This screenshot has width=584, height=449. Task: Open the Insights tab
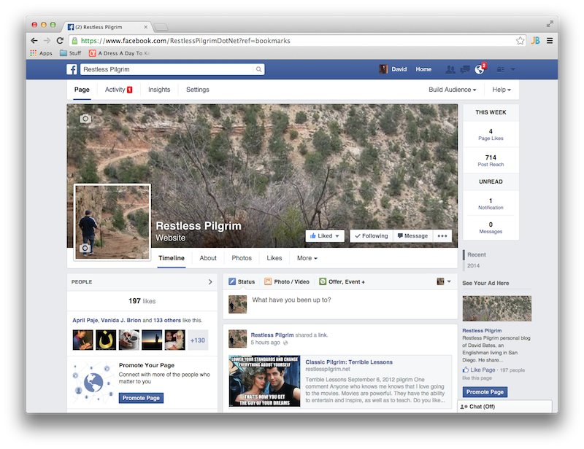(x=159, y=90)
